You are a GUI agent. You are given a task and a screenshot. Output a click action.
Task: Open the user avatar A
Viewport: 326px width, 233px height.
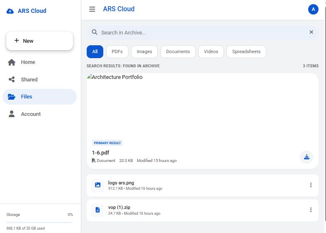313,10
